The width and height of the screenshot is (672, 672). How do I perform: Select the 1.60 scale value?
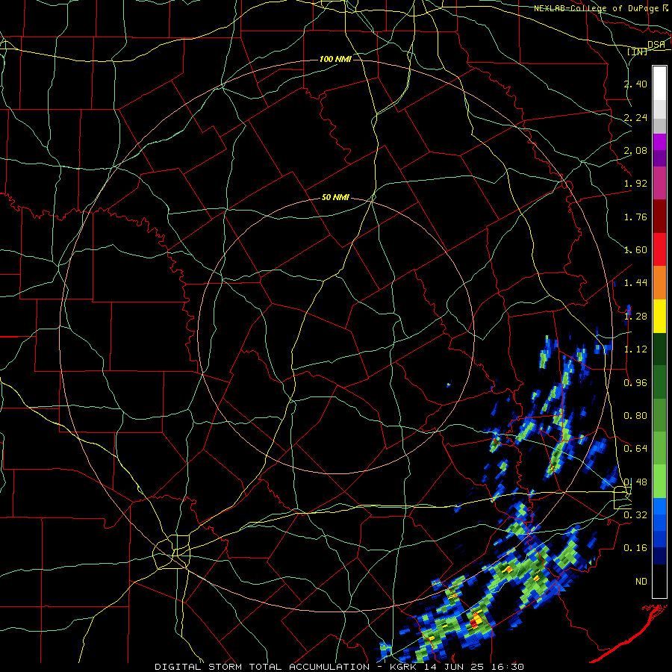coord(635,250)
